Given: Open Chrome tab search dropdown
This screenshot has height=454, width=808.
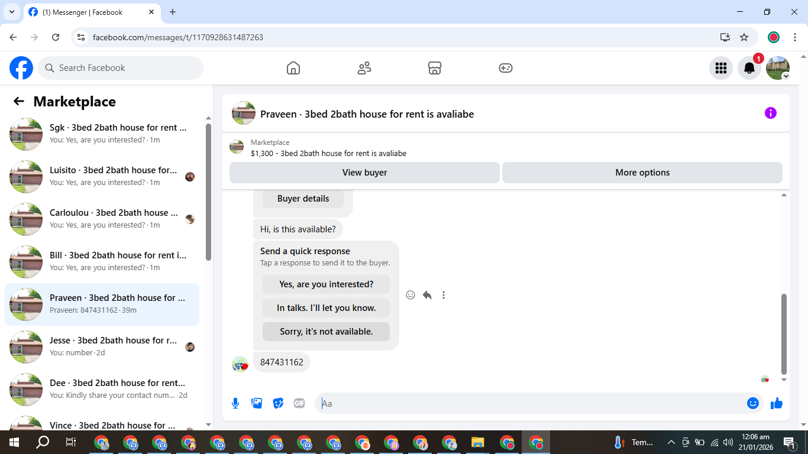Looking at the screenshot, I should [11, 12].
